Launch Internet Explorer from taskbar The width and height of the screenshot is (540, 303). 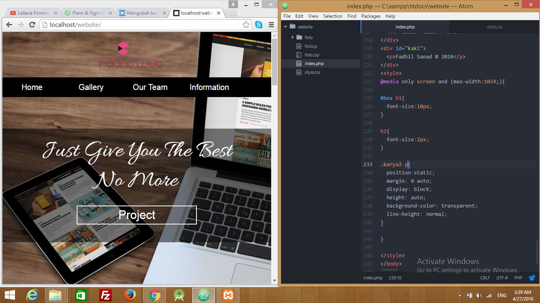coord(32,295)
